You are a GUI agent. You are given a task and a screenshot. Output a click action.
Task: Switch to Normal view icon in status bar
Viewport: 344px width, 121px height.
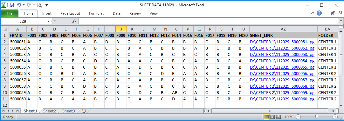(x=266, y=117)
